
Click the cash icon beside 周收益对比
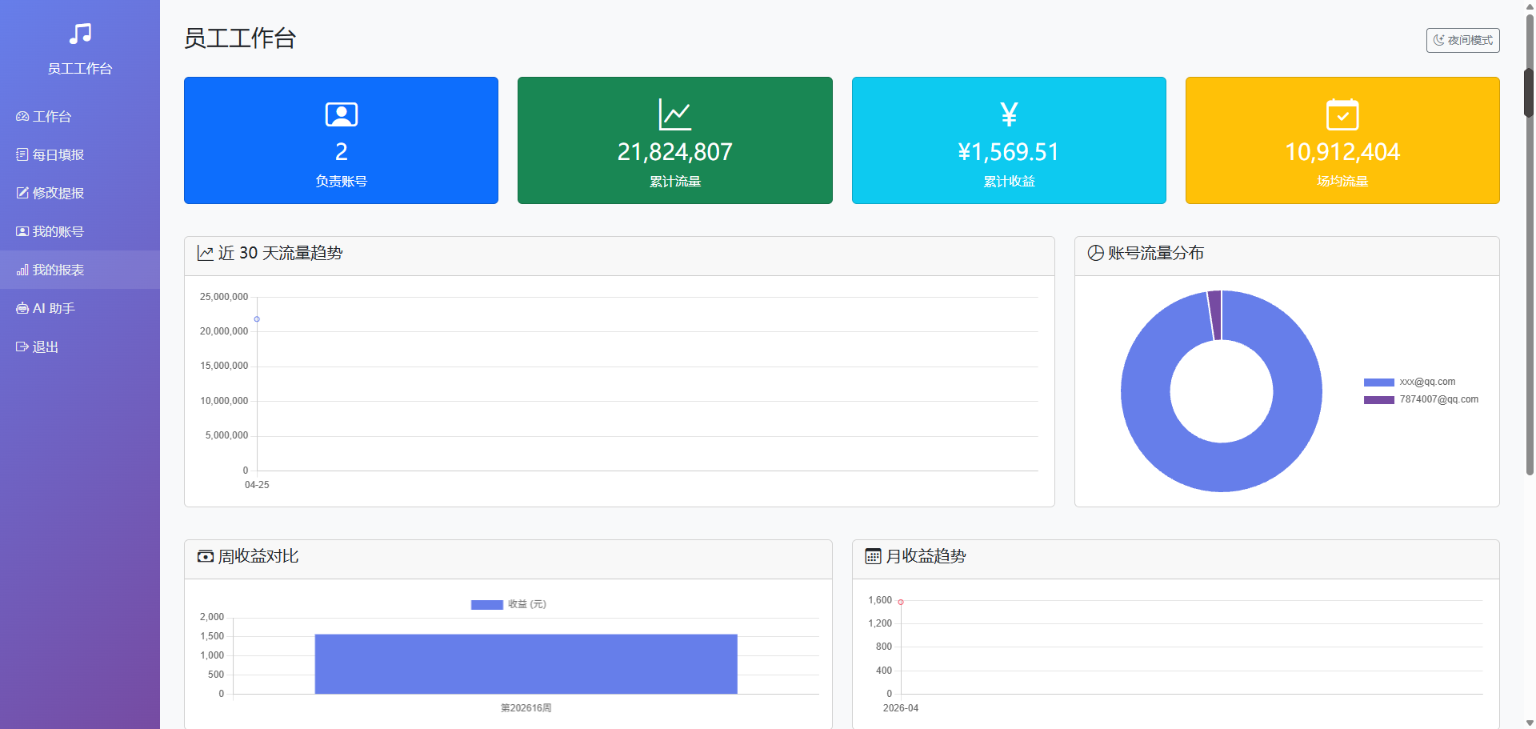[206, 557]
